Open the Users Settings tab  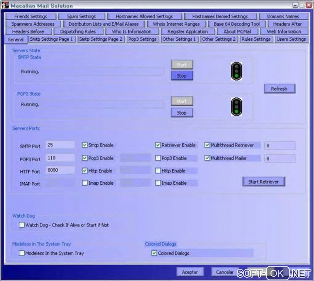(291, 39)
